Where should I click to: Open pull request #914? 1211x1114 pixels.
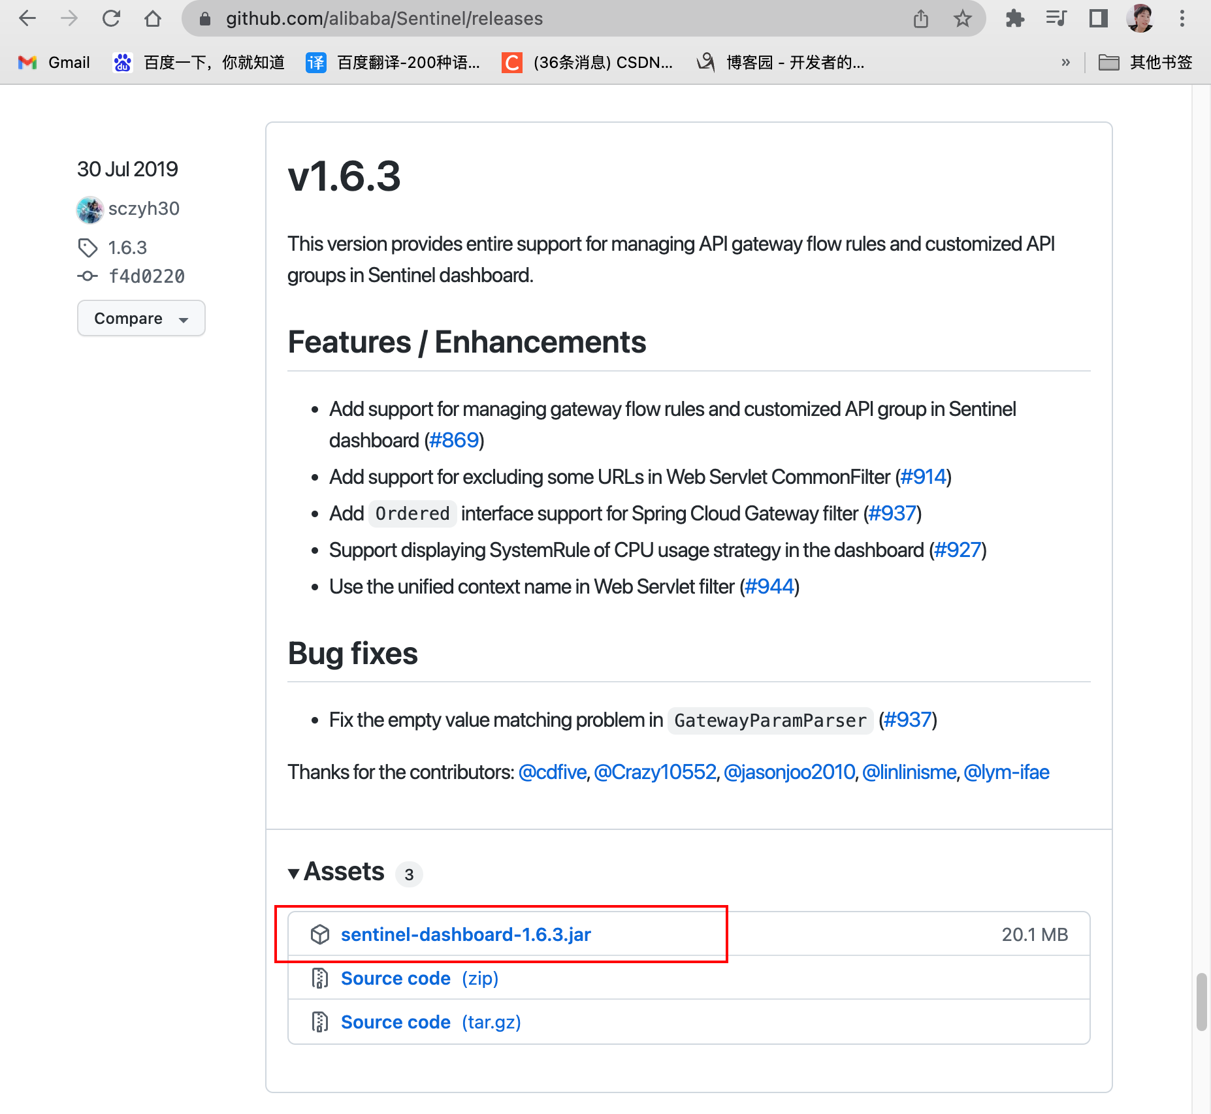pyautogui.click(x=923, y=477)
